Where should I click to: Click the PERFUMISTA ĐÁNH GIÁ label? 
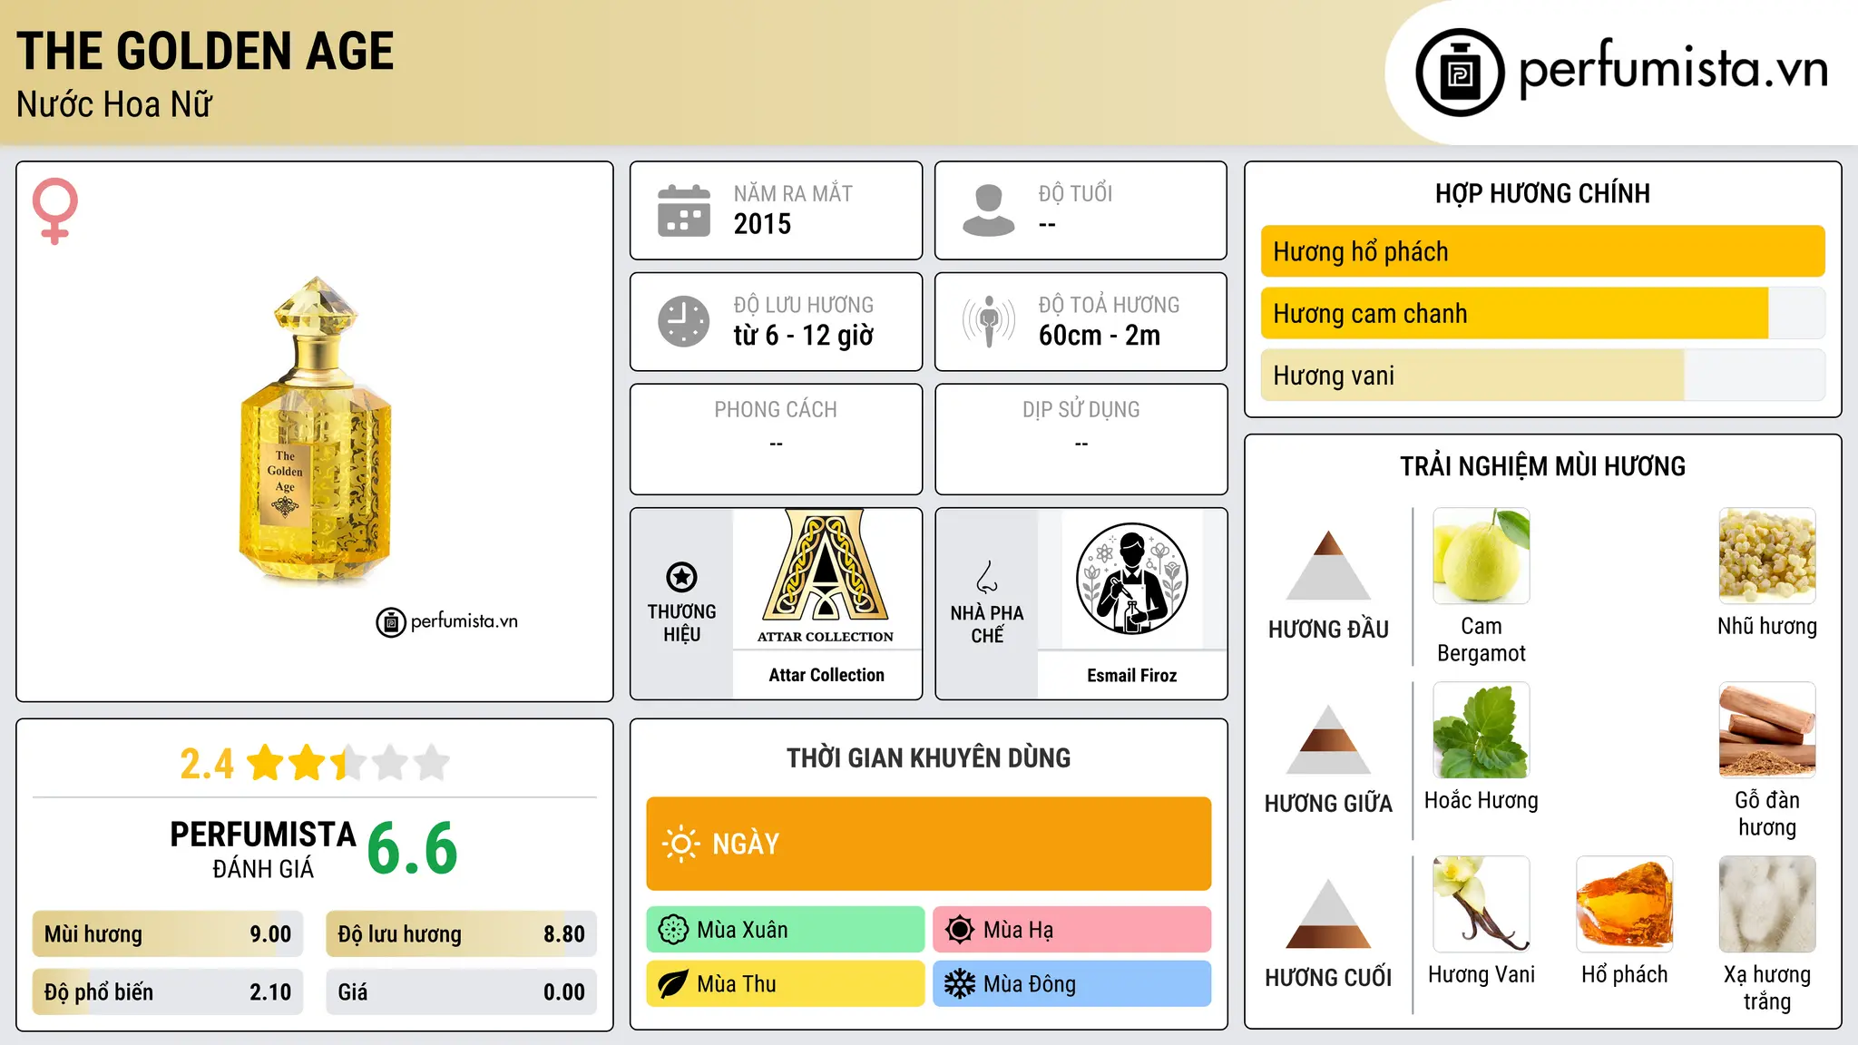coord(263,850)
